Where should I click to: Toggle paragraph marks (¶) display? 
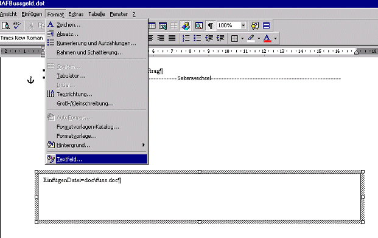[211, 25]
